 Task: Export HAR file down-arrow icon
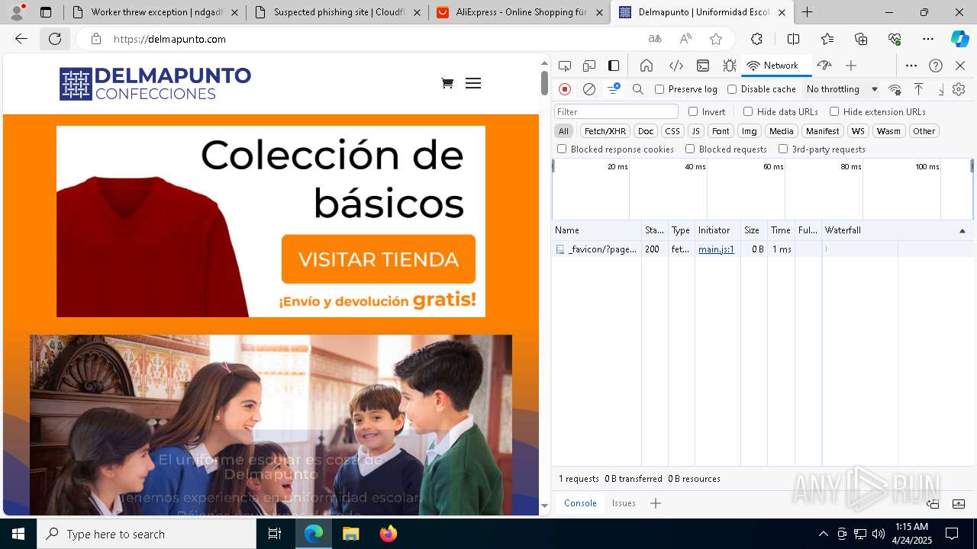(940, 89)
